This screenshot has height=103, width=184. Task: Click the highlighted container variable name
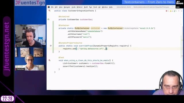coord(95,28)
